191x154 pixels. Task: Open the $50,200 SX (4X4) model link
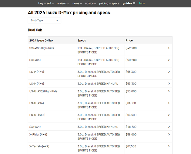pyautogui.click(x=35, y=60)
